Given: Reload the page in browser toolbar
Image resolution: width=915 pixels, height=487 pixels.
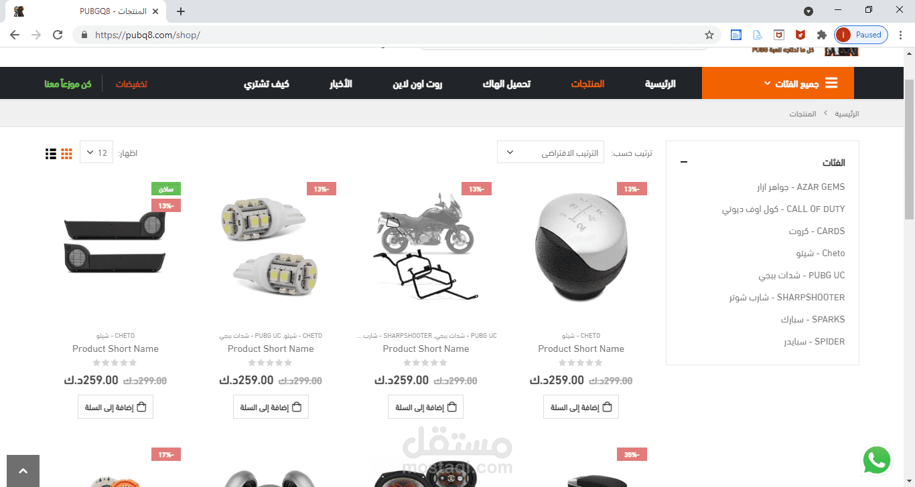Looking at the screenshot, I should [x=58, y=35].
